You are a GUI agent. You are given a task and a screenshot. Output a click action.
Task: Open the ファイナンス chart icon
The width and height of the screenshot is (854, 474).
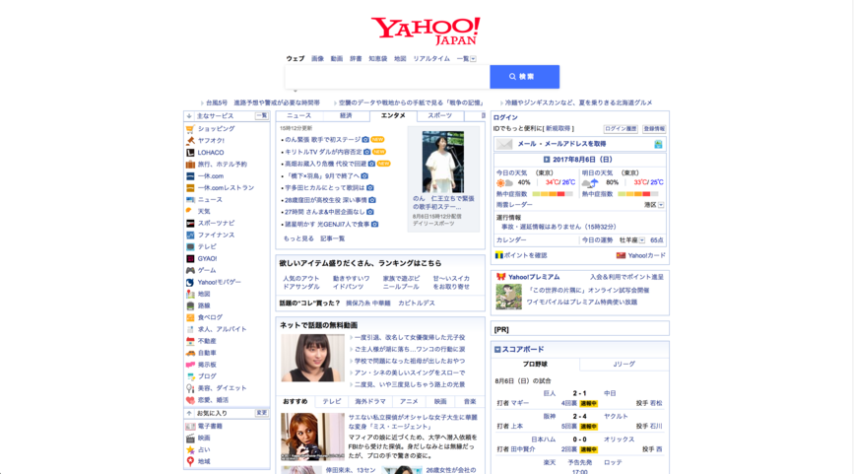tap(190, 235)
